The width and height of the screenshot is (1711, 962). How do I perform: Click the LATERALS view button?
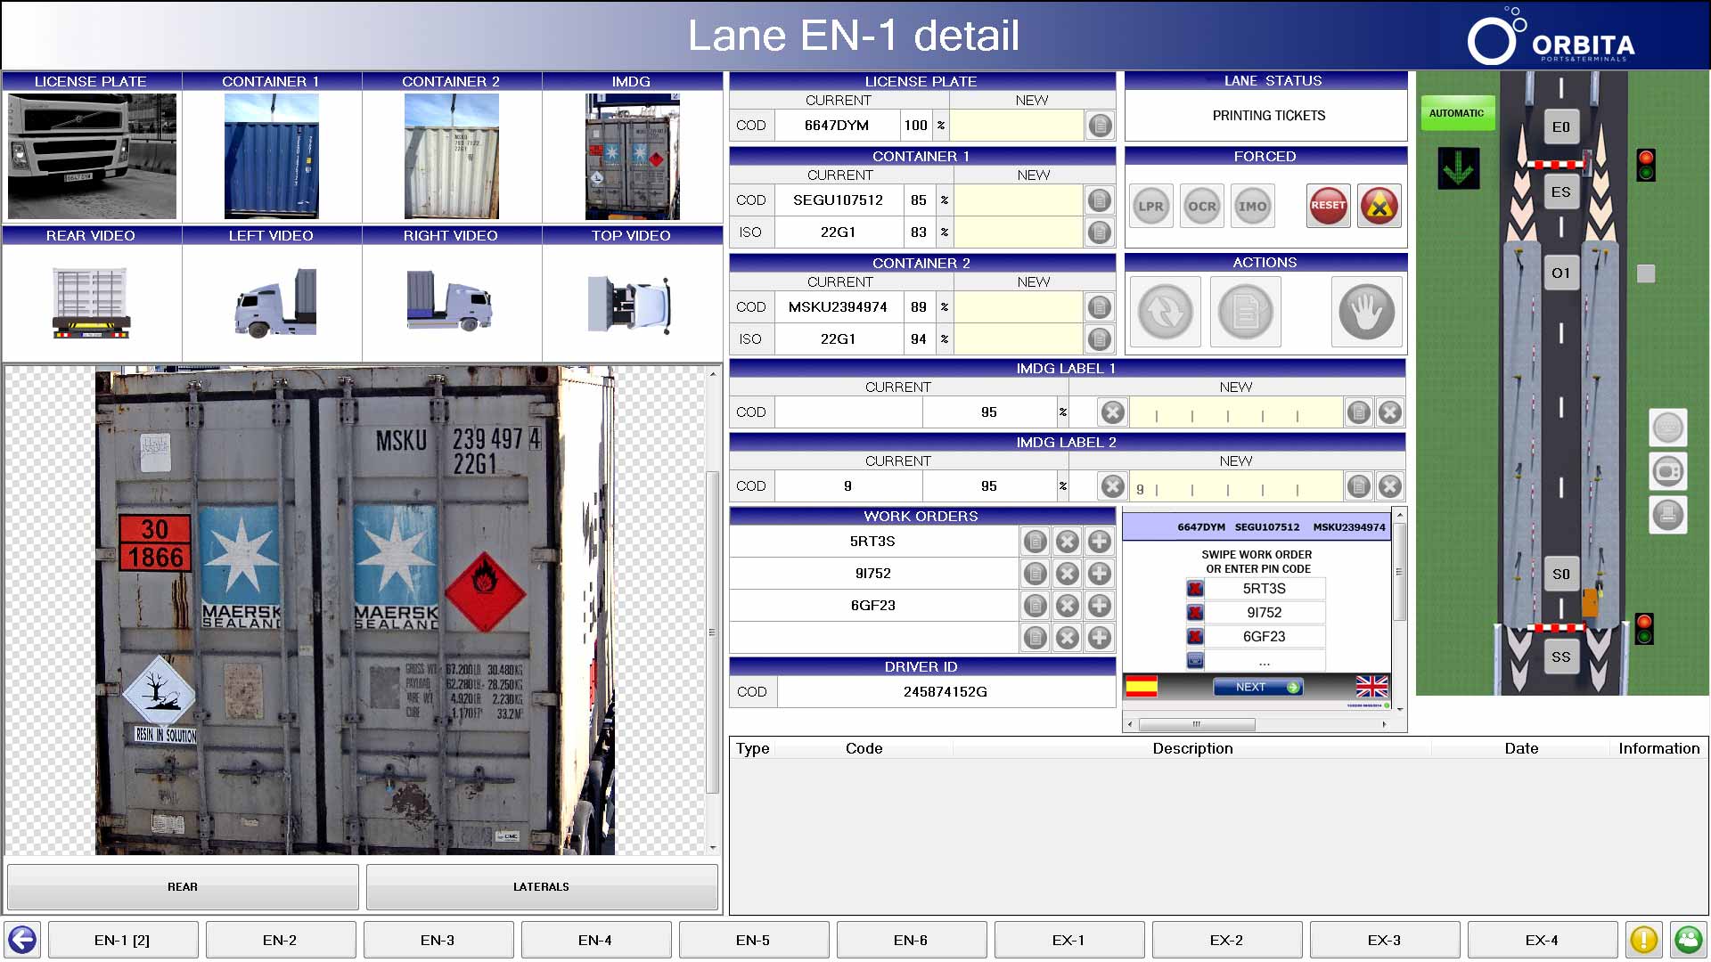tap(541, 886)
